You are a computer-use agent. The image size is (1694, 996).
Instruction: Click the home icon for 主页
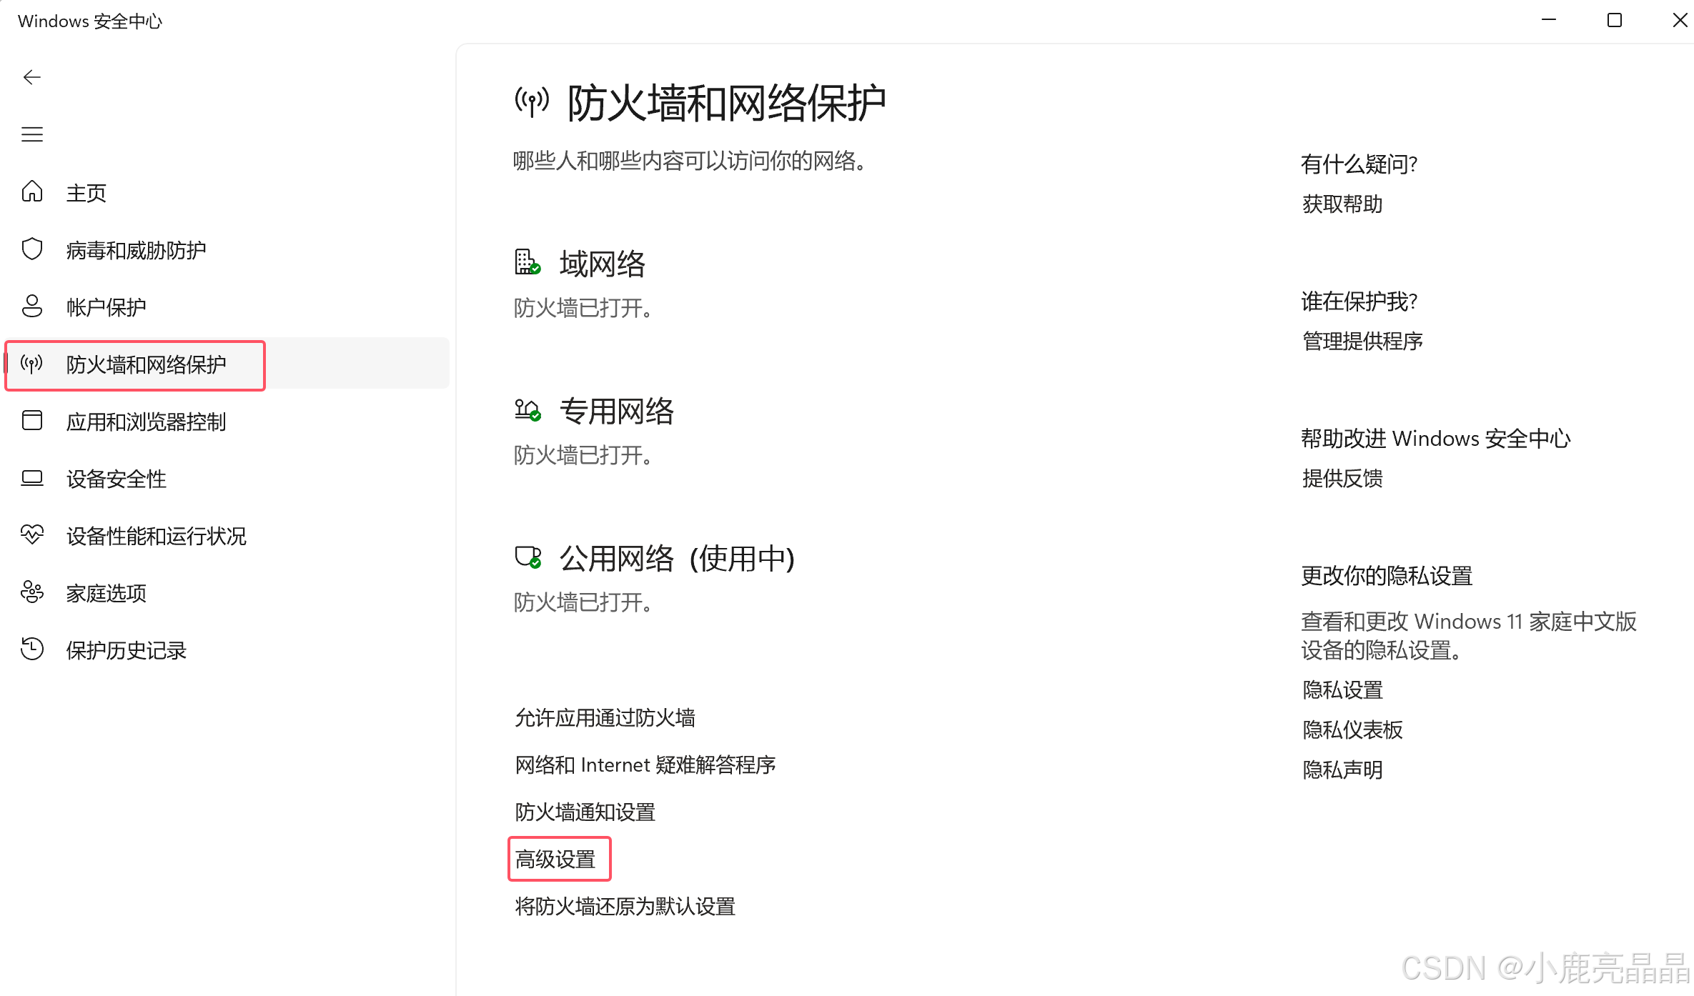tap(32, 192)
